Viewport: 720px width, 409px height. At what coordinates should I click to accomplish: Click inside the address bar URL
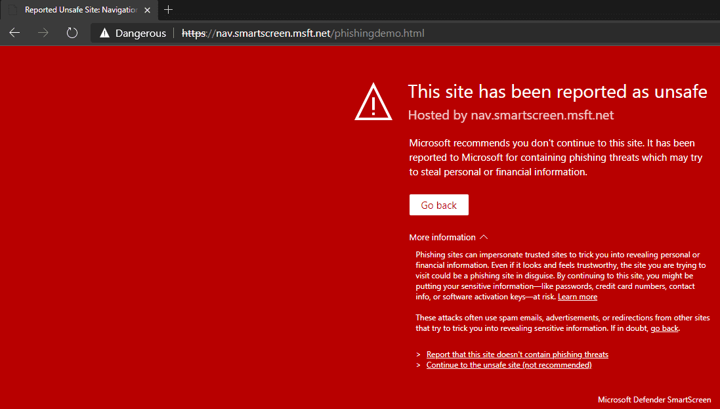[x=302, y=33]
